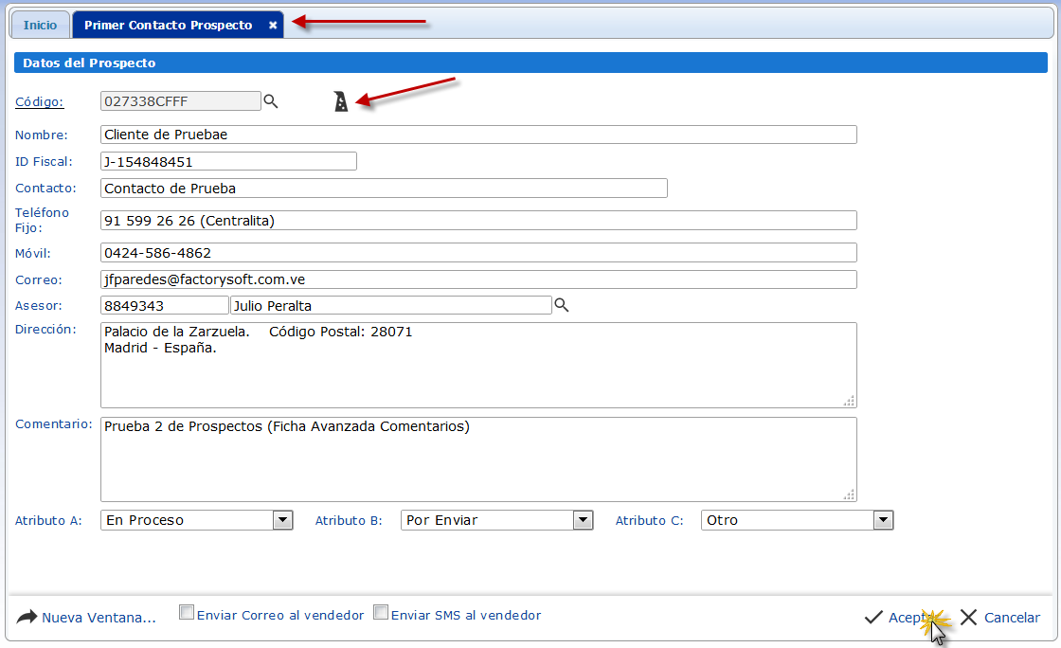Click the Enviar SMS al vendedor label

(x=466, y=616)
